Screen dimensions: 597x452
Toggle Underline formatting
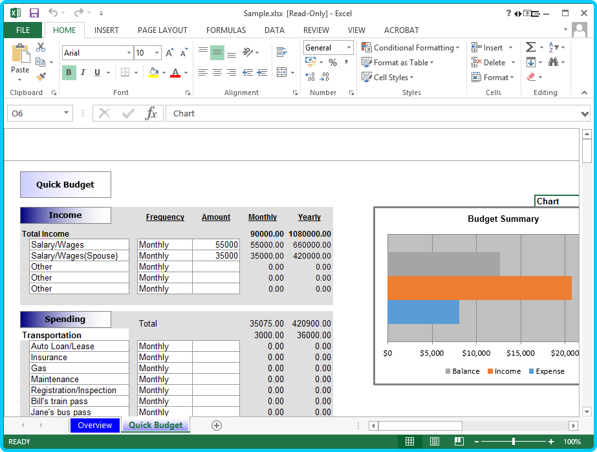pos(98,72)
